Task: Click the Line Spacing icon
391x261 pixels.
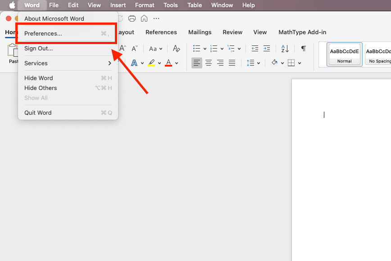Action: pos(250,63)
